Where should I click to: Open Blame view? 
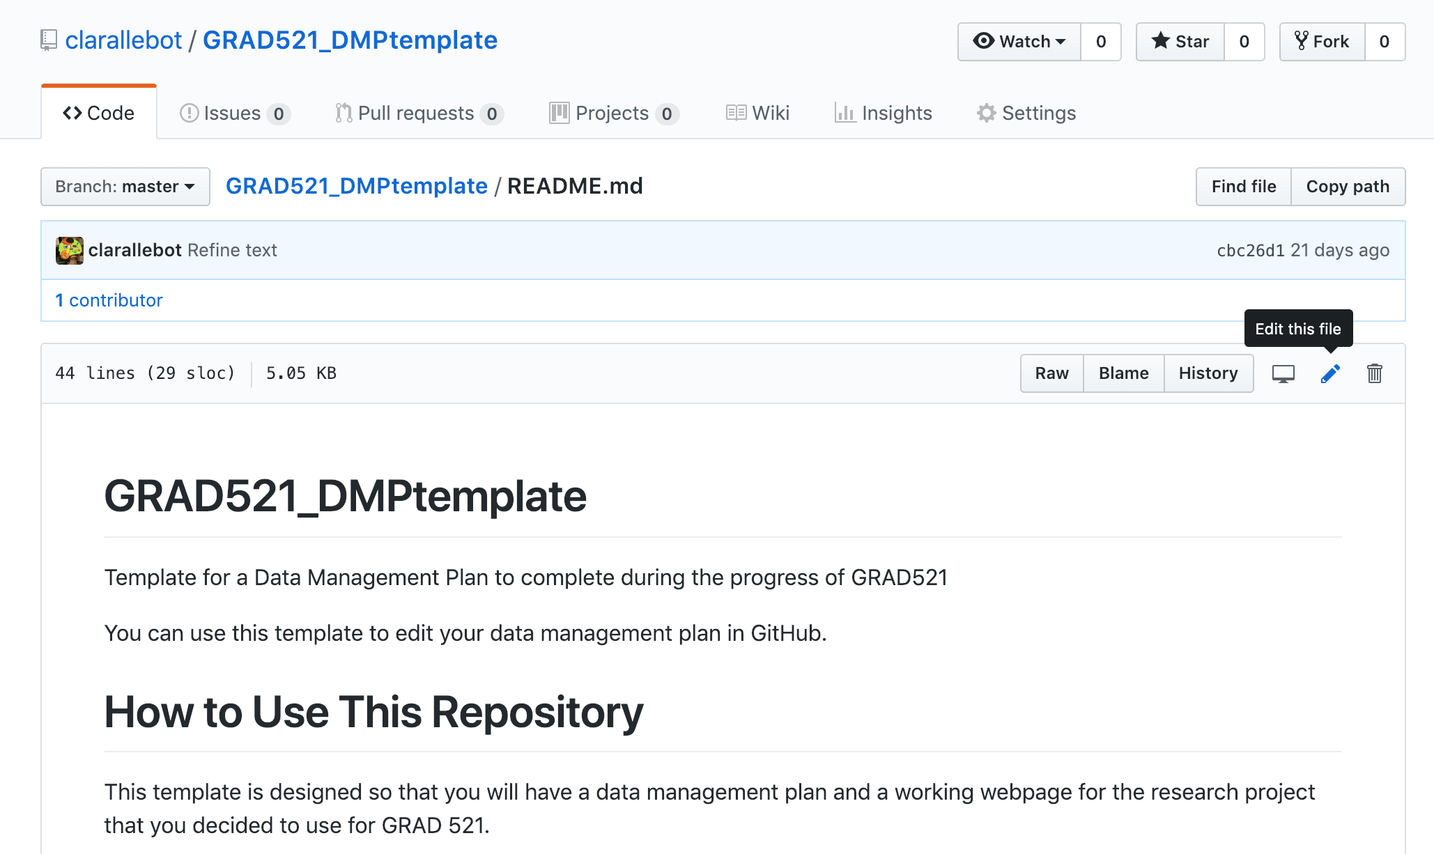[1123, 373]
